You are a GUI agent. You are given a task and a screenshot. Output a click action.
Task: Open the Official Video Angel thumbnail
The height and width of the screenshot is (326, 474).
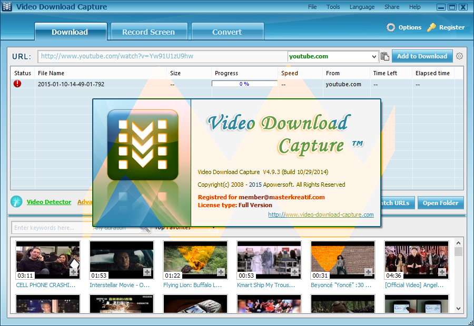coord(417,260)
